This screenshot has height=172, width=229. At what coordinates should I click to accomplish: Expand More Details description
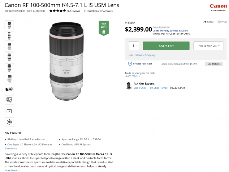(x=11, y=170)
